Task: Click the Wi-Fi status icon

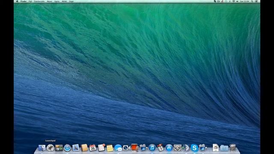Action: [233, 1]
